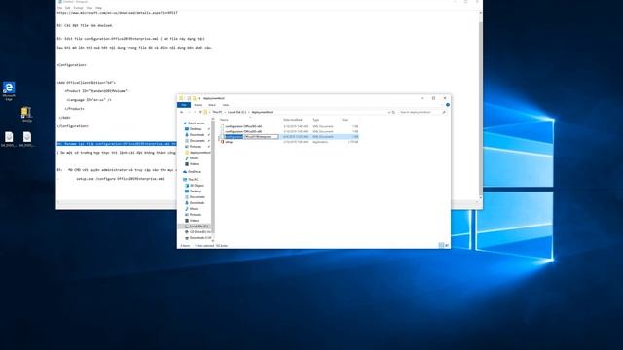Open address bar history dropdown
Viewport: 623px width, 350px height.
tap(389, 113)
